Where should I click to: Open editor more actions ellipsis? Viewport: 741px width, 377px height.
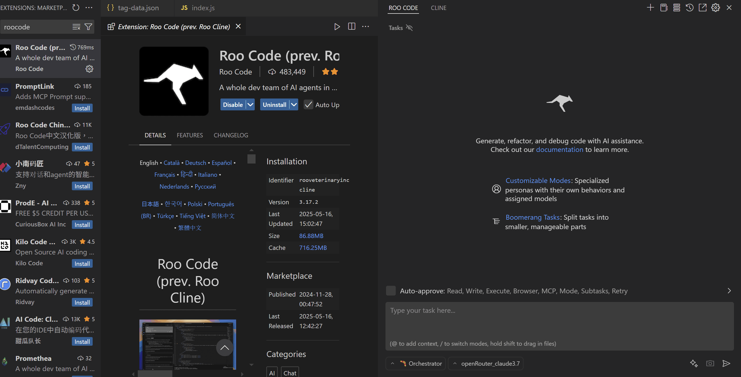(366, 26)
